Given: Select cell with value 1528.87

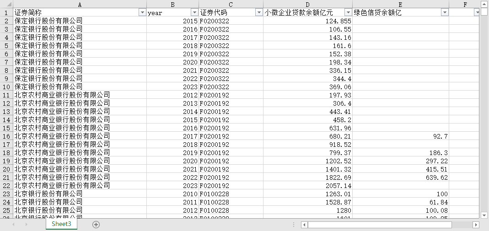Looking at the screenshot, I should [x=308, y=202].
